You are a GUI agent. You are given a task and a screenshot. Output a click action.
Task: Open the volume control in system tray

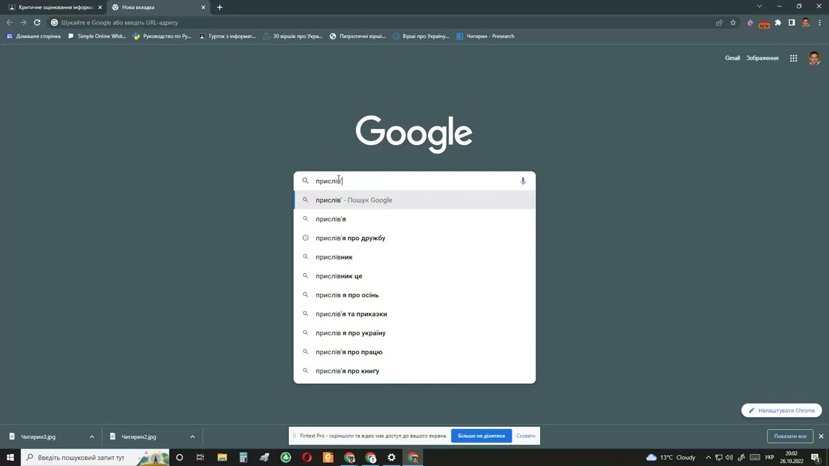click(x=729, y=458)
